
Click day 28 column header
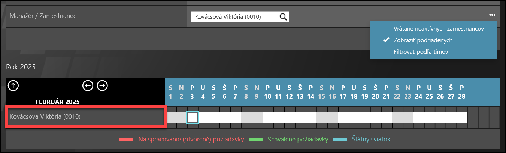pyautogui.click(x=462, y=92)
